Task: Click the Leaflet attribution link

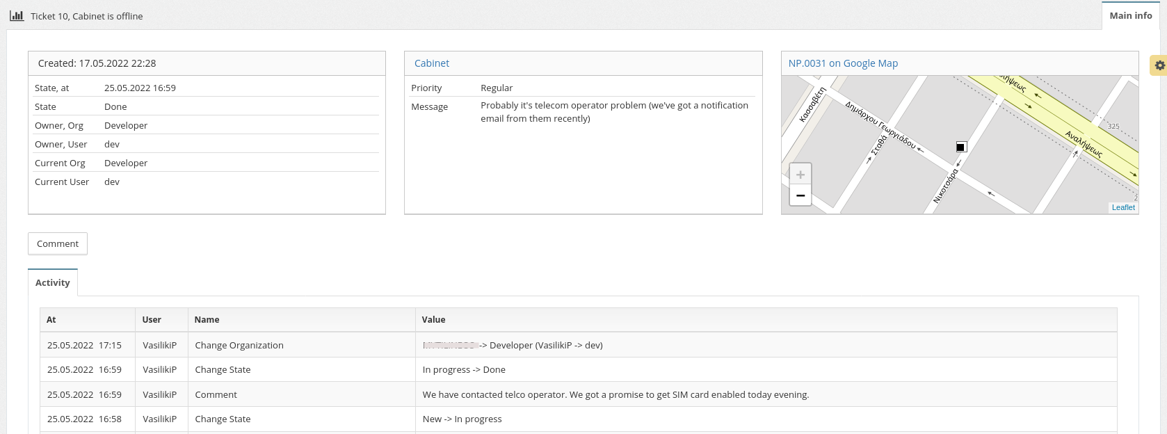Action: pos(1122,207)
